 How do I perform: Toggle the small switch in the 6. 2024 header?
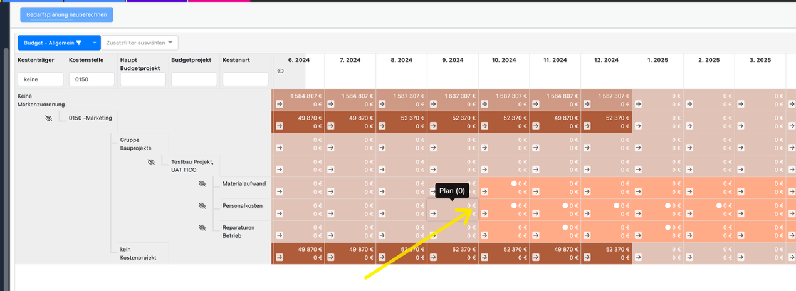pyautogui.click(x=280, y=71)
